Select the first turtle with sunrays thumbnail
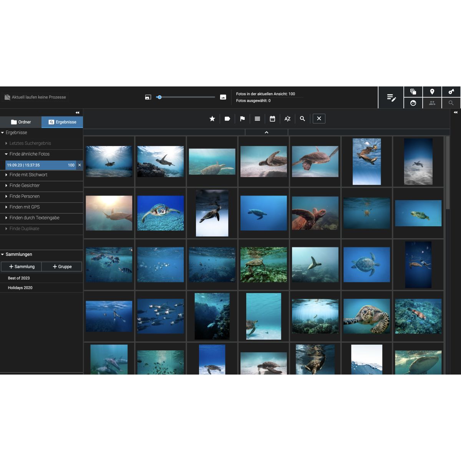This screenshot has width=461, height=461. [109, 161]
